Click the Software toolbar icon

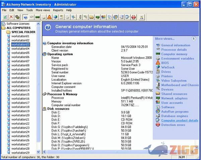(x=110, y=17)
